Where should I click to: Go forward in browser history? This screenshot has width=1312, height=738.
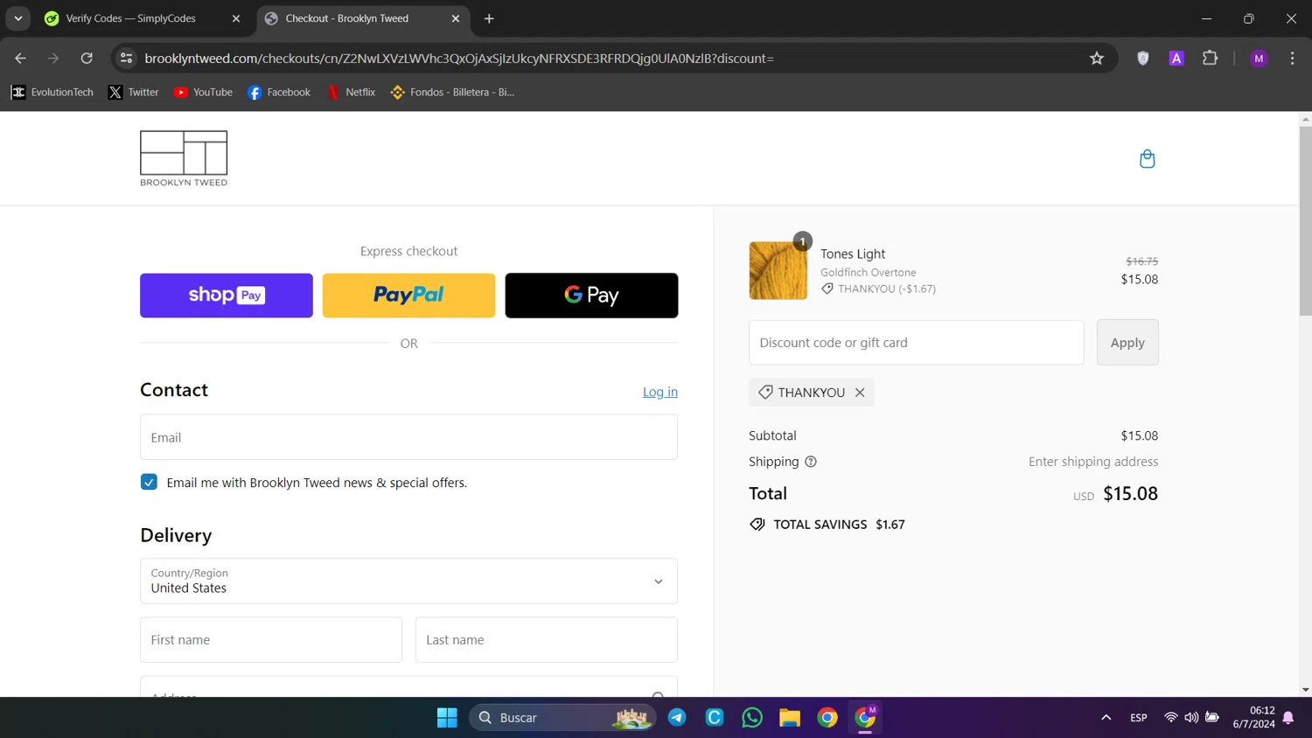click(53, 59)
